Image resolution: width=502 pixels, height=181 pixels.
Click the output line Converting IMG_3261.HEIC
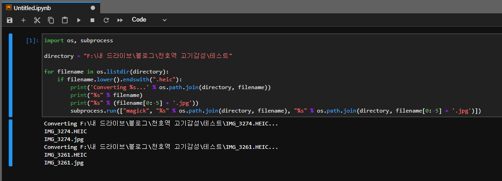[161, 147]
